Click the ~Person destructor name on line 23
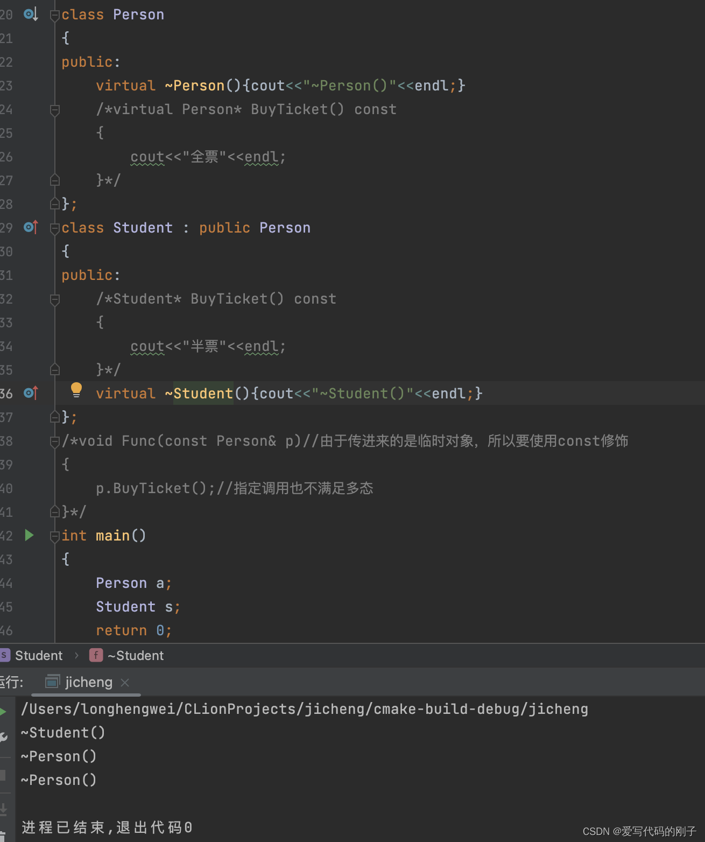Image resolution: width=705 pixels, height=842 pixels. tap(195, 86)
